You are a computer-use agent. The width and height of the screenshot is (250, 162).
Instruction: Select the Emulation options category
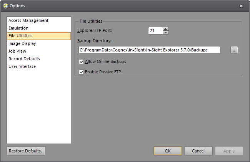pos(18,28)
